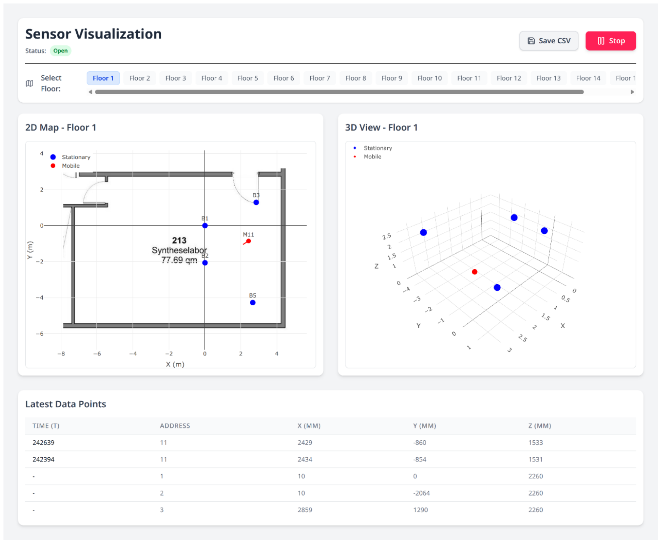Click the ADDRESS column header
Viewport: 661px width, 543px height.
tap(175, 425)
